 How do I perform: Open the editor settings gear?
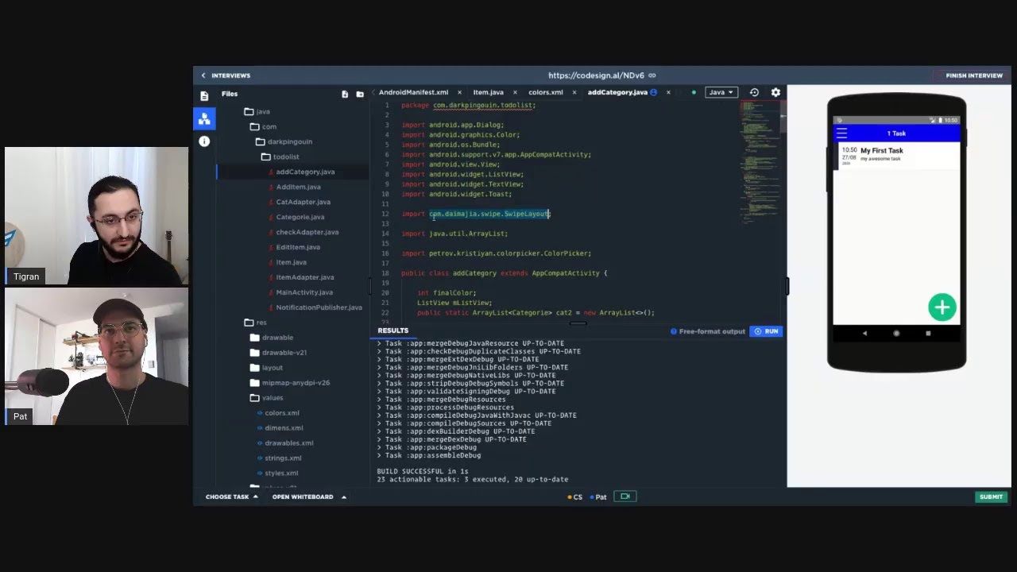pos(775,92)
